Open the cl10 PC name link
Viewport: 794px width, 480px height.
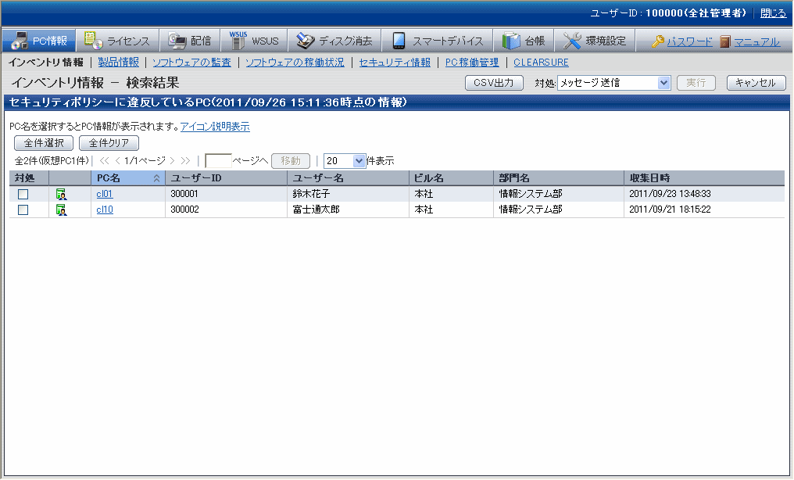pos(105,210)
